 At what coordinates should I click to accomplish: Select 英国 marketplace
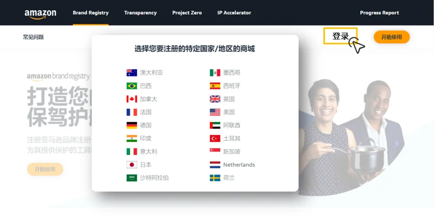229,99
